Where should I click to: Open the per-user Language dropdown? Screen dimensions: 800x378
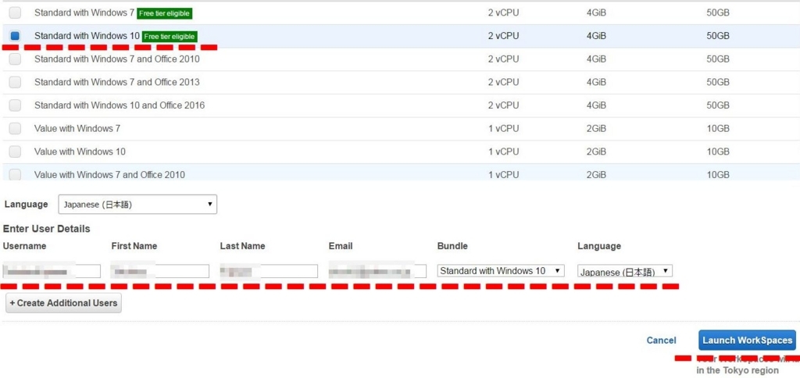[x=625, y=271]
